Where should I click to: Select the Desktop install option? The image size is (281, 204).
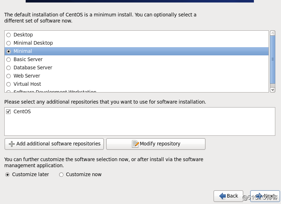pyautogui.click(x=9, y=35)
